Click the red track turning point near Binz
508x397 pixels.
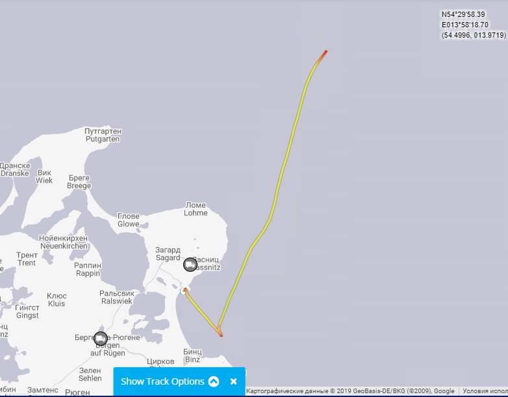221,335
